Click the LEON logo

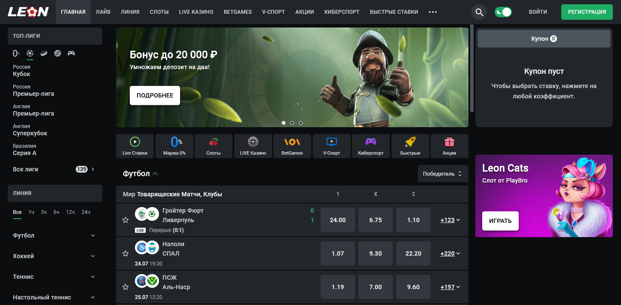point(28,12)
